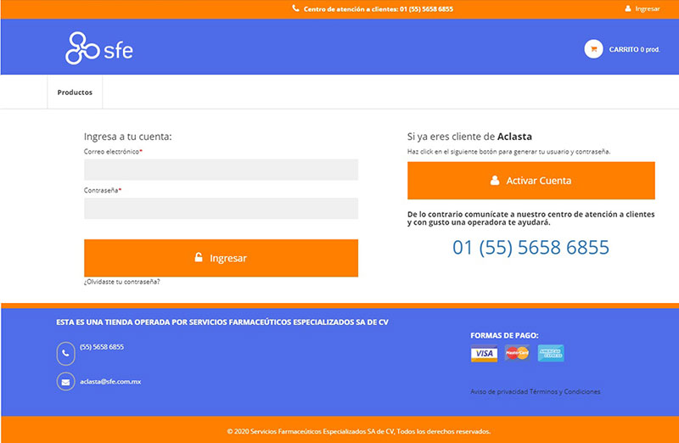Click the Si ya eres cliente de Aclasta heading
This screenshot has width=679, height=443.
click(x=469, y=137)
